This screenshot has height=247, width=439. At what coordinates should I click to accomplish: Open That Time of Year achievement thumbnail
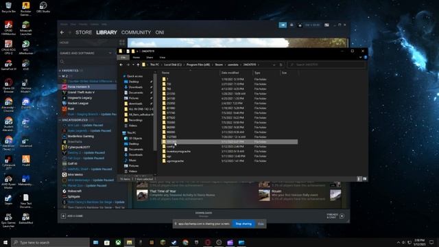tap(142, 195)
